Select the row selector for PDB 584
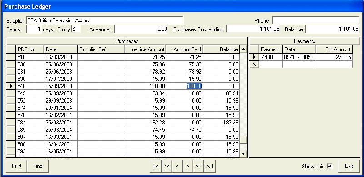Image resolution: width=364 pixels, height=177 pixels. pyautogui.click(x=11, y=122)
